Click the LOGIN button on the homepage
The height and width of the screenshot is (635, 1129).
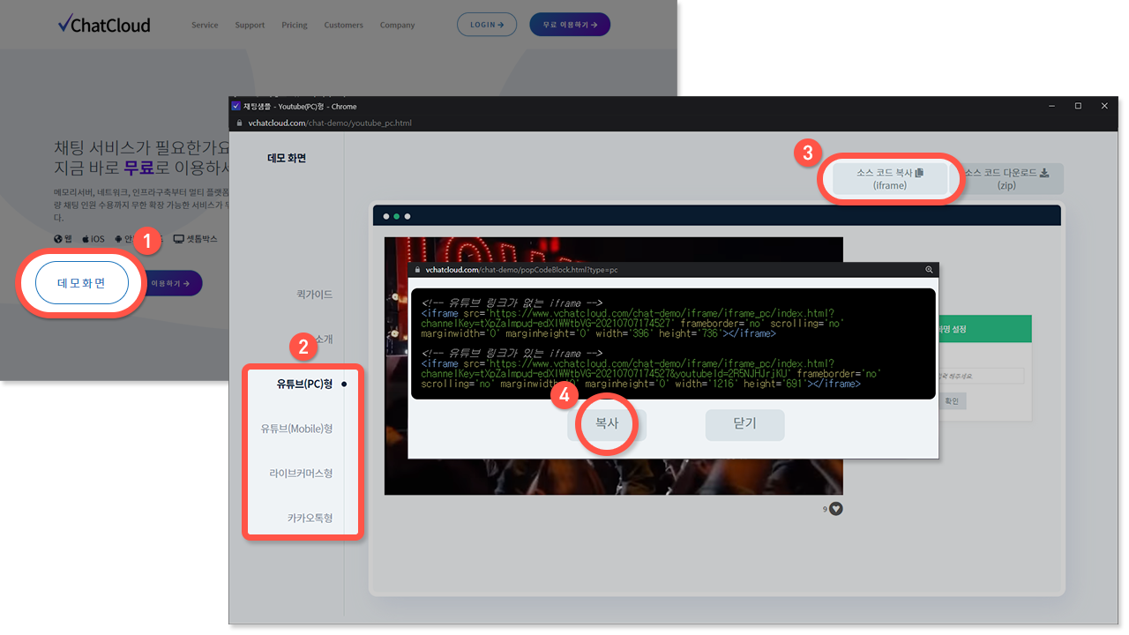pyautogui.click(x=487, y=25)
